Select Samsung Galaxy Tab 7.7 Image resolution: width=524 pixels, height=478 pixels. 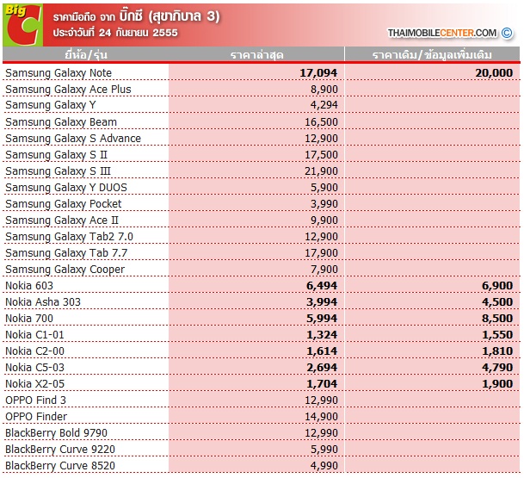[66, 253]
